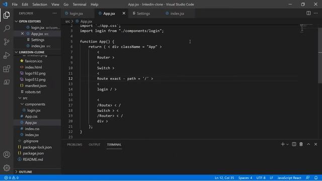
Task: Open login.jsx in Open Editors list
Action: pyautogui.click(x=37, y=28)
